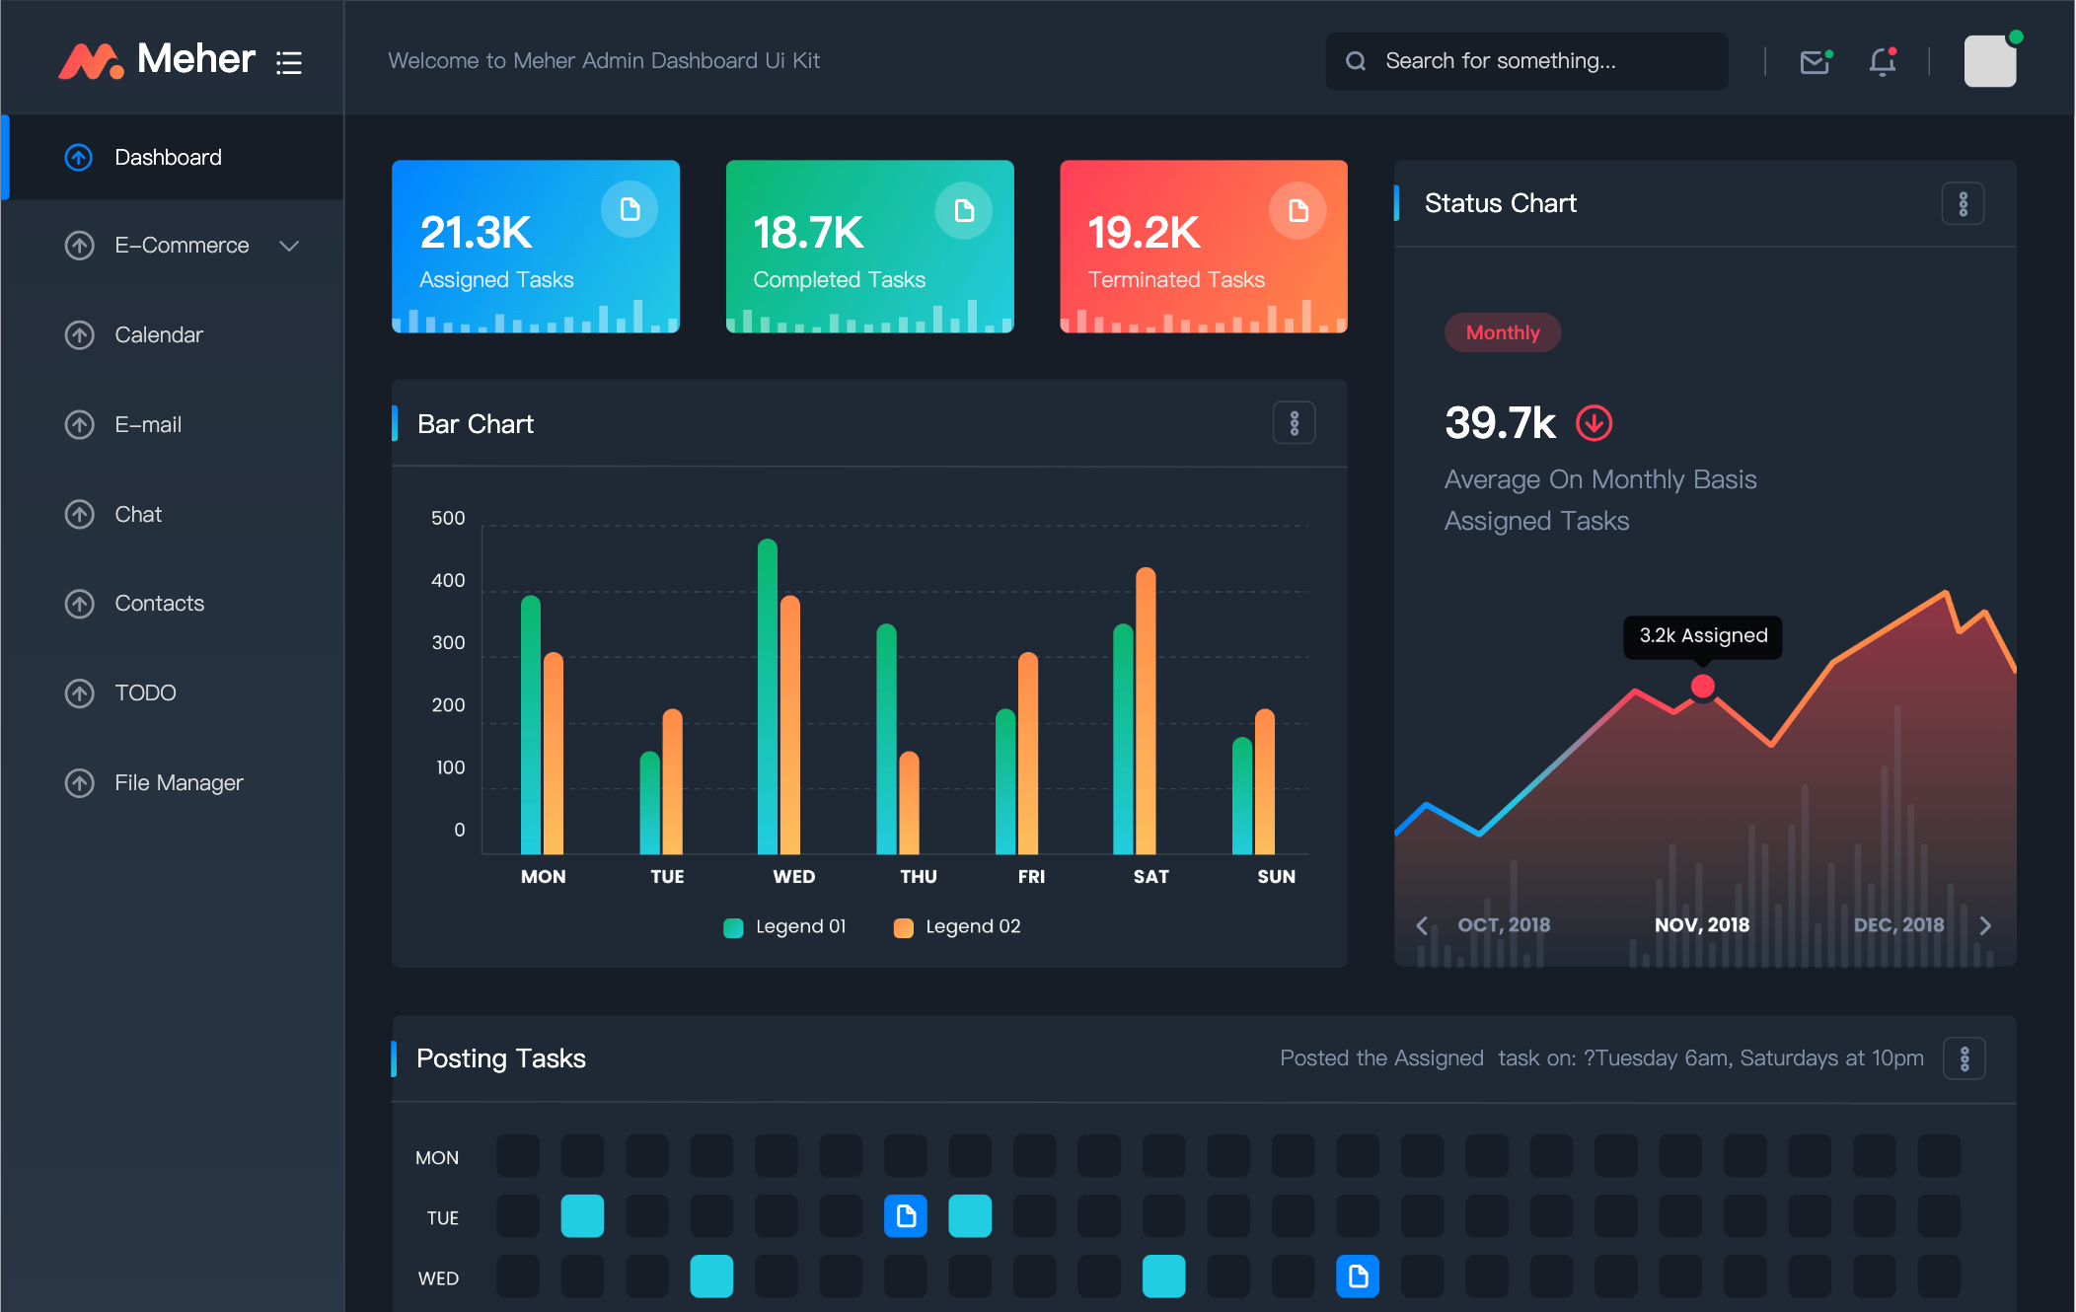Click the hamburger menu icon beside Meher
2076x1312 pixels.
pyautogui.click(x=288, y=62)
